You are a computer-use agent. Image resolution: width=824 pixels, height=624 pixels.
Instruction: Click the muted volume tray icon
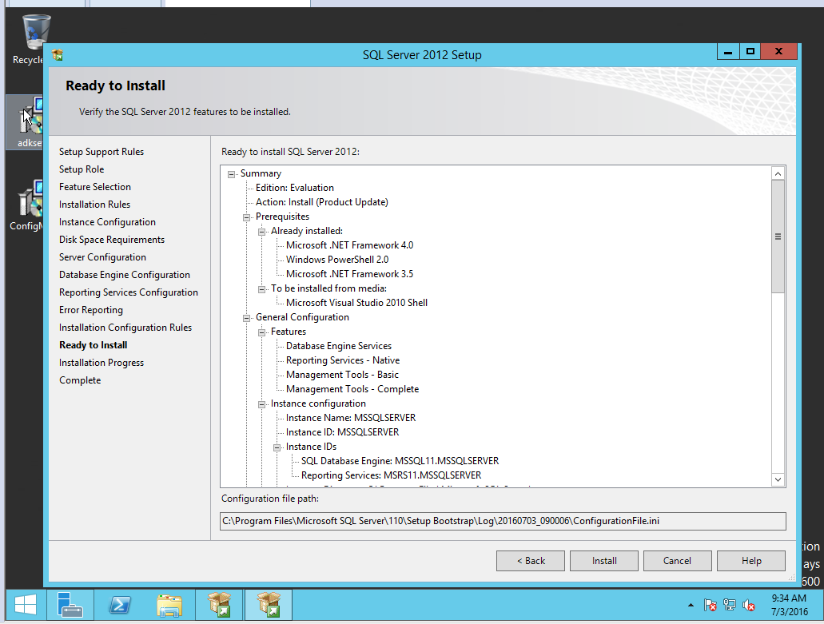[x=749, y=605]
